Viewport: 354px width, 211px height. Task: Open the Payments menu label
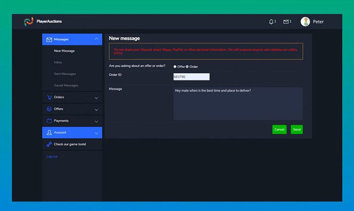(x=61, y=120)
